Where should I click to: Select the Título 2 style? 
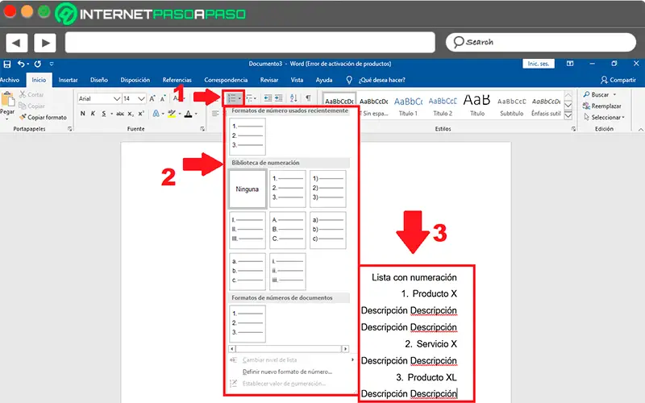pyautogui.click(x=443, y=106)
